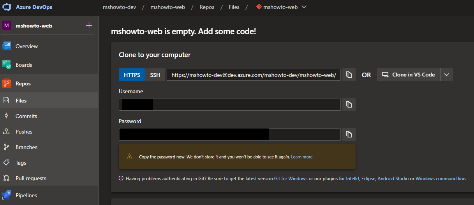Click the HTTPS clone URL field
474x205 pixels.
(254, 75)
